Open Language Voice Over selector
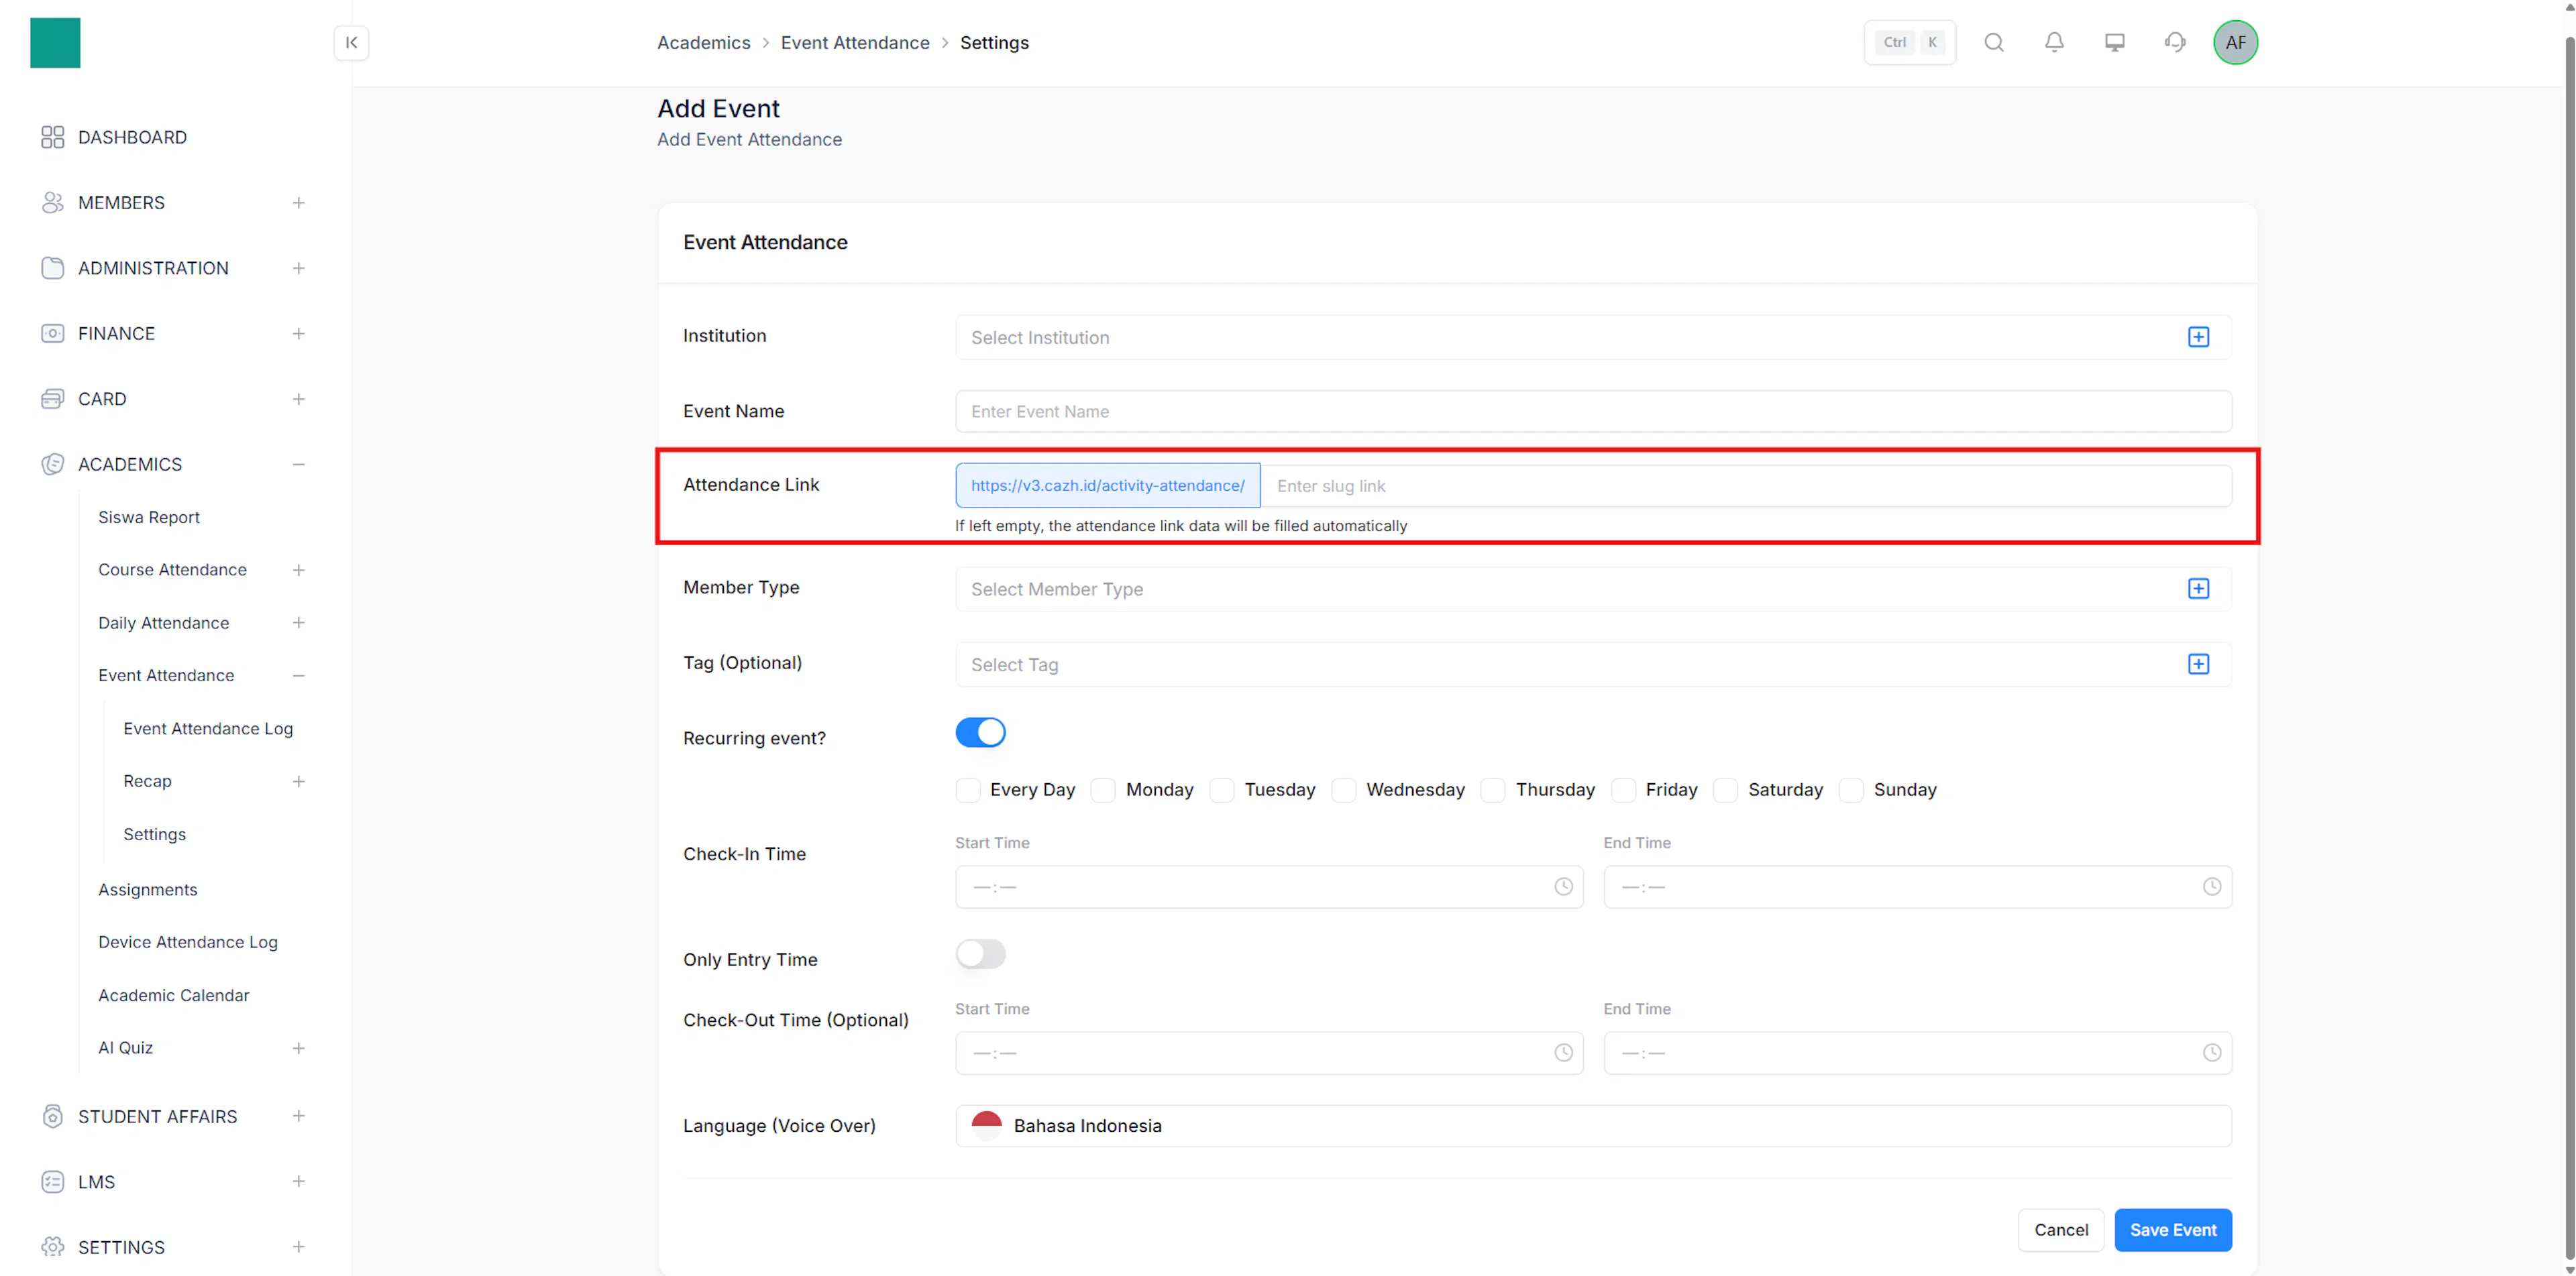Viewport: 2576px width, 1276px height. [1593, 1126]
